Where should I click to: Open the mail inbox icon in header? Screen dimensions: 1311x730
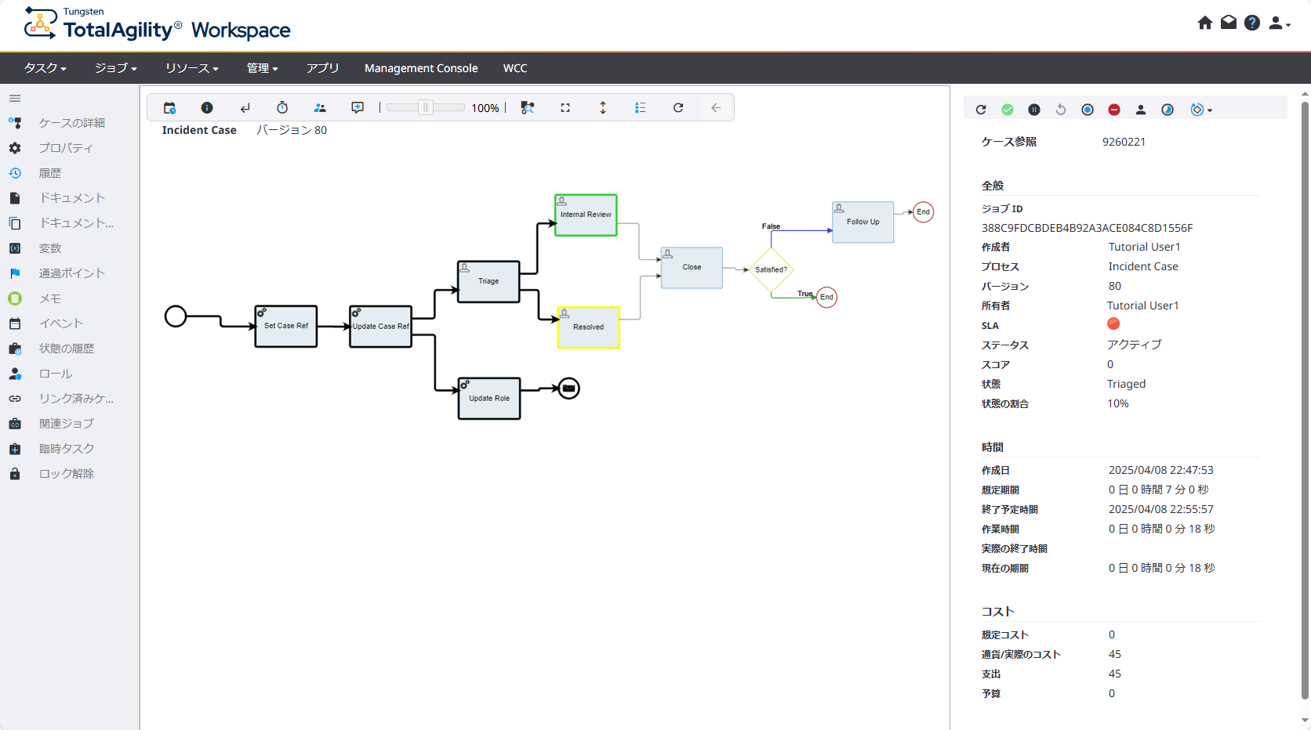tap(1229, 23)
